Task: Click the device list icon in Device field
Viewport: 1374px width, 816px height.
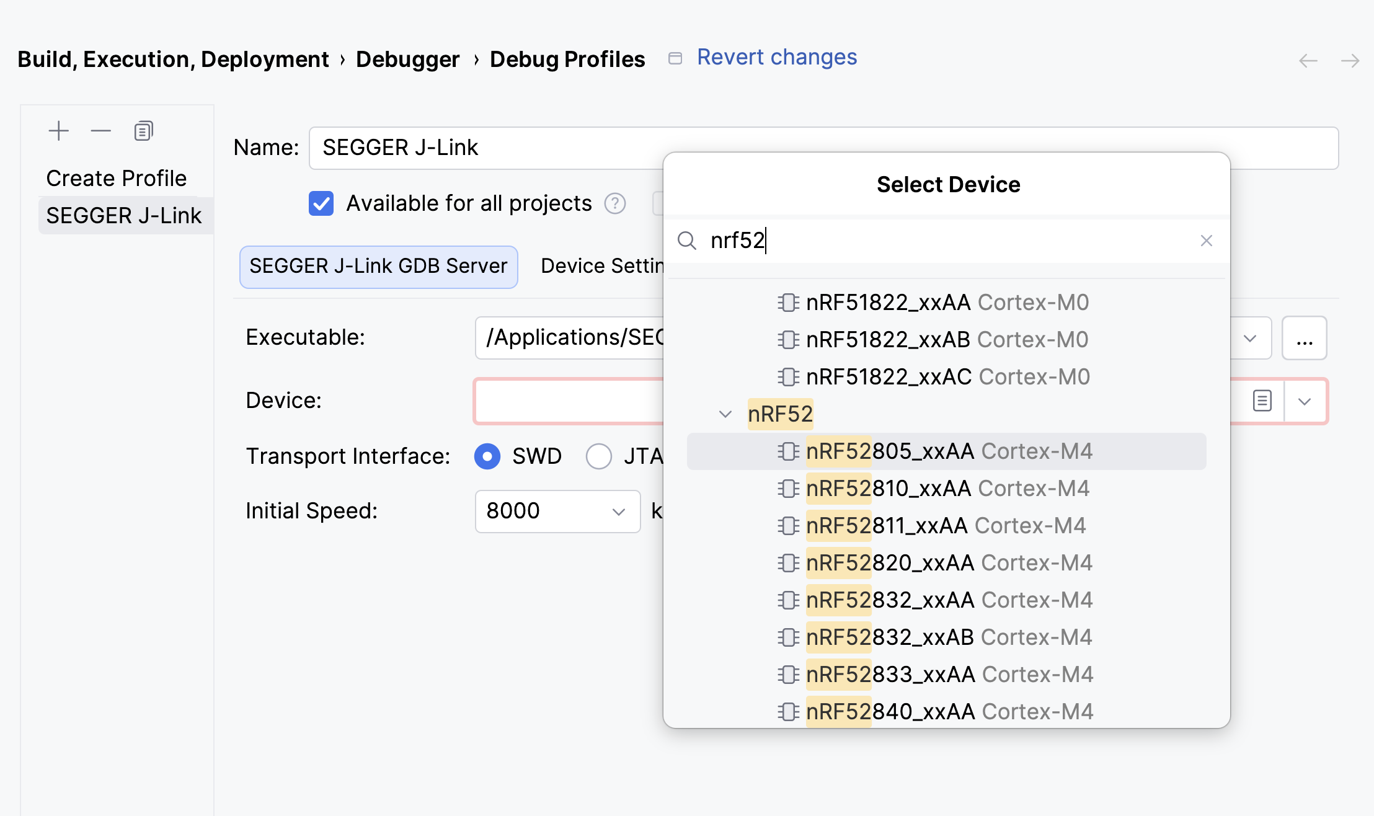Action: [x=1262, y=401]
